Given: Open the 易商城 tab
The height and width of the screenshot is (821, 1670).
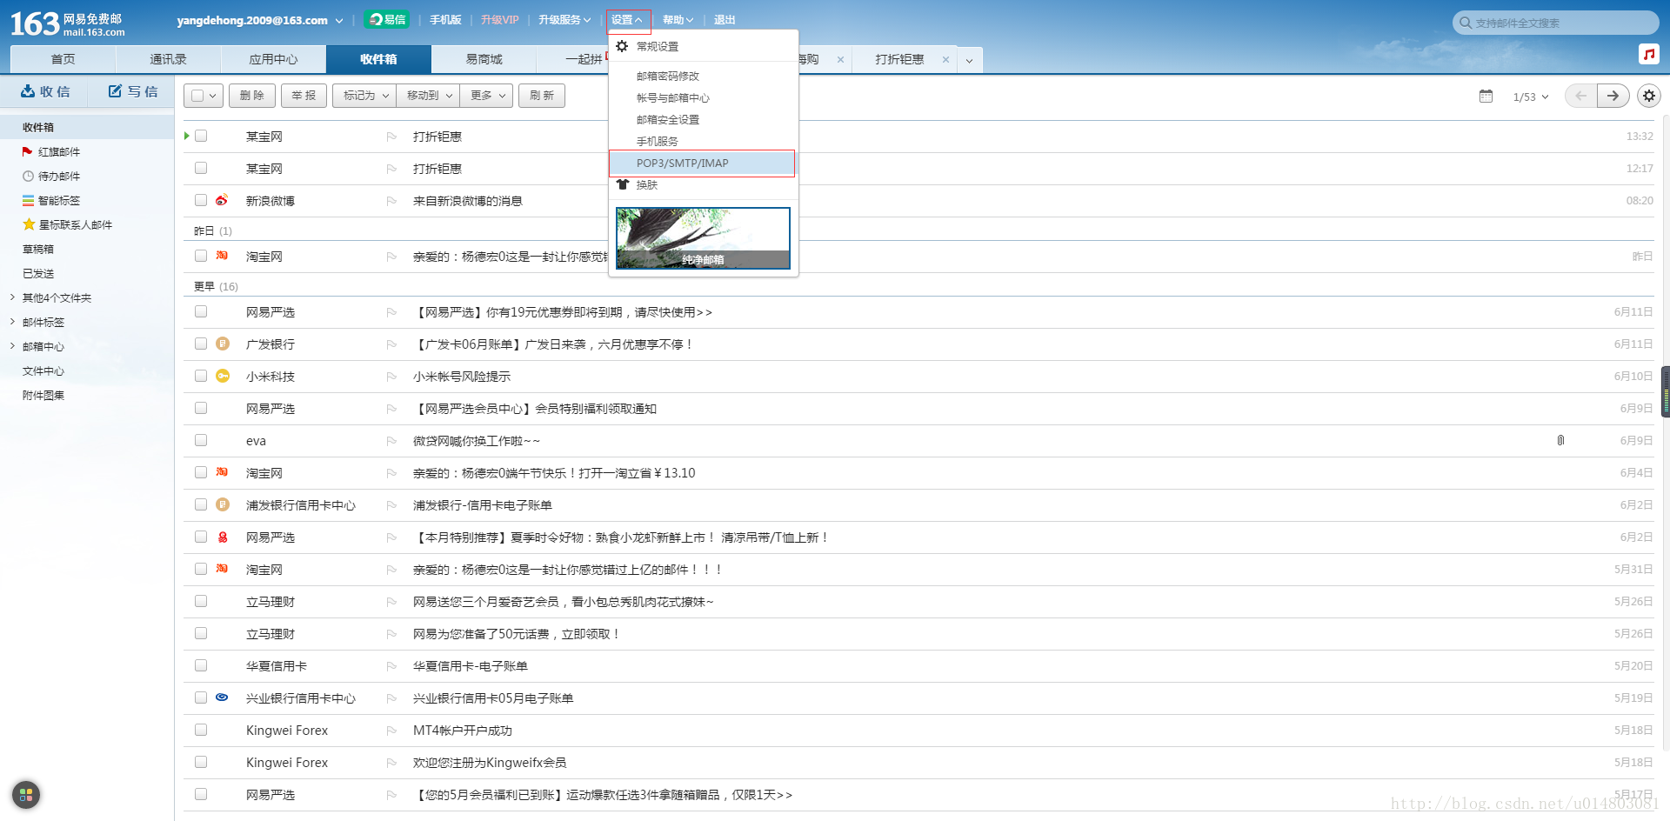Looking at the screenshot, I should coord(484,59).
